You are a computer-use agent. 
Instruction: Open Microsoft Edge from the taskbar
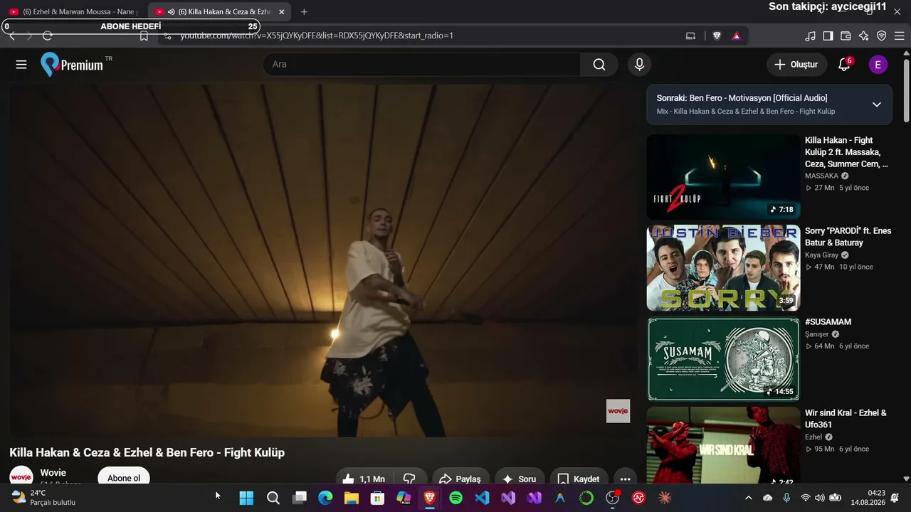(325, 498)
